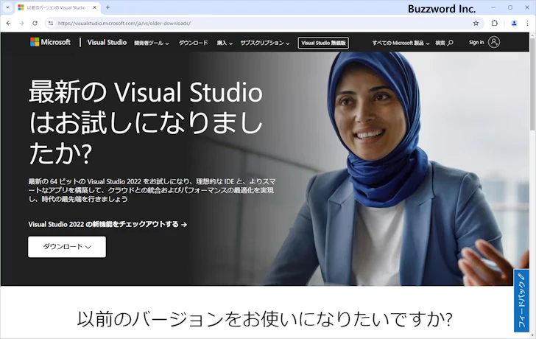Expand すべての Microsoft 製品 menu
The height and width of the screenshot is (339, 536).
[401, 43]
